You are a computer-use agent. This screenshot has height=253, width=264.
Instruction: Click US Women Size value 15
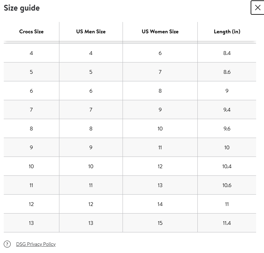pos(160,223)
